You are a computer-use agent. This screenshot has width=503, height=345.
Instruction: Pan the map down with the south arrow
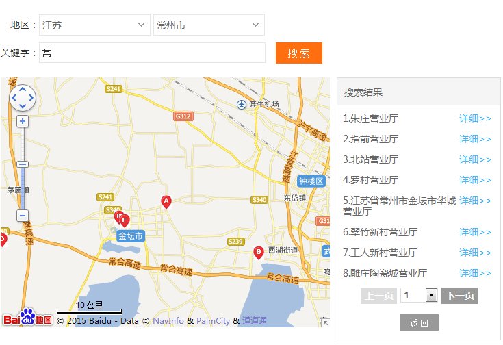pos(23,105)
